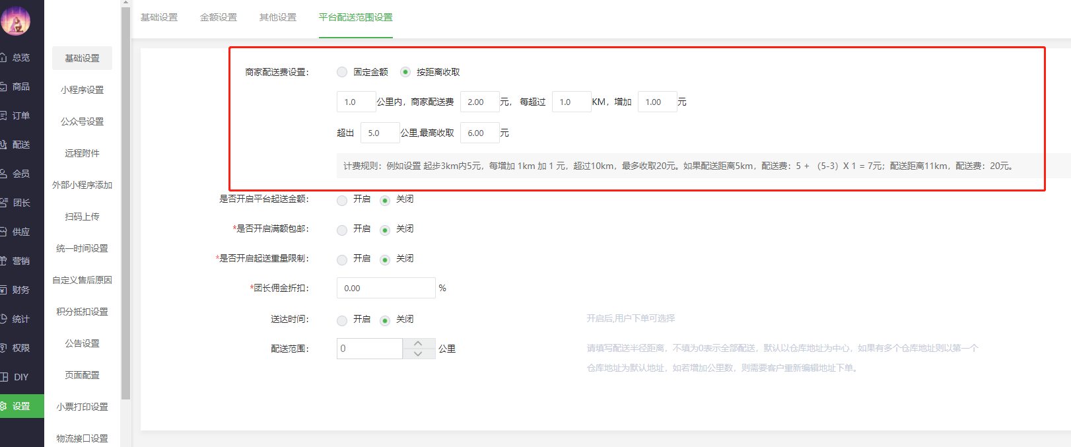The image size is (1071, 447).
Task: Open 公告设置 from settings submenu
Action: coord(82,343)
